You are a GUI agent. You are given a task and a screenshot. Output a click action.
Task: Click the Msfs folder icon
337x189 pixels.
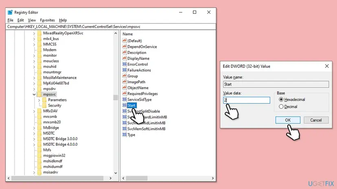[39, 150]
